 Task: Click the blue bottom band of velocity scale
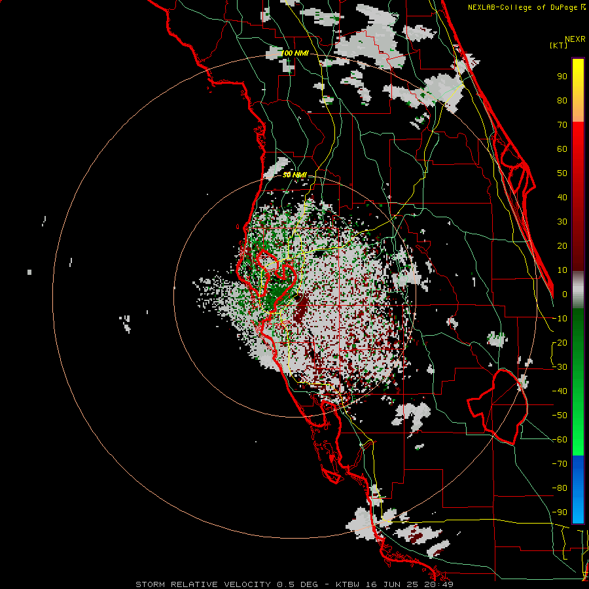[578, 489]
